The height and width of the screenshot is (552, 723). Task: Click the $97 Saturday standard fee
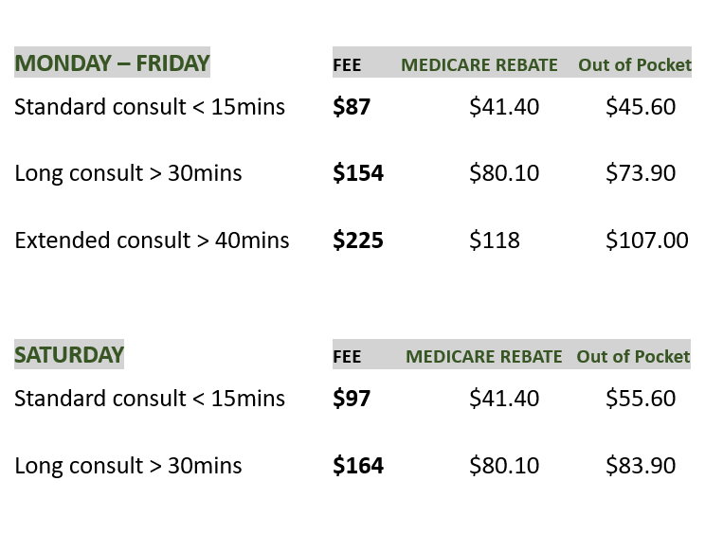(x=352, y=399)
